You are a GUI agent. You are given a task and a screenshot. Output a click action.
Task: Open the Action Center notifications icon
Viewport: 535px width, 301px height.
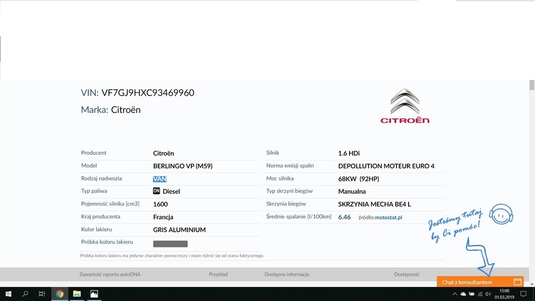524,294
